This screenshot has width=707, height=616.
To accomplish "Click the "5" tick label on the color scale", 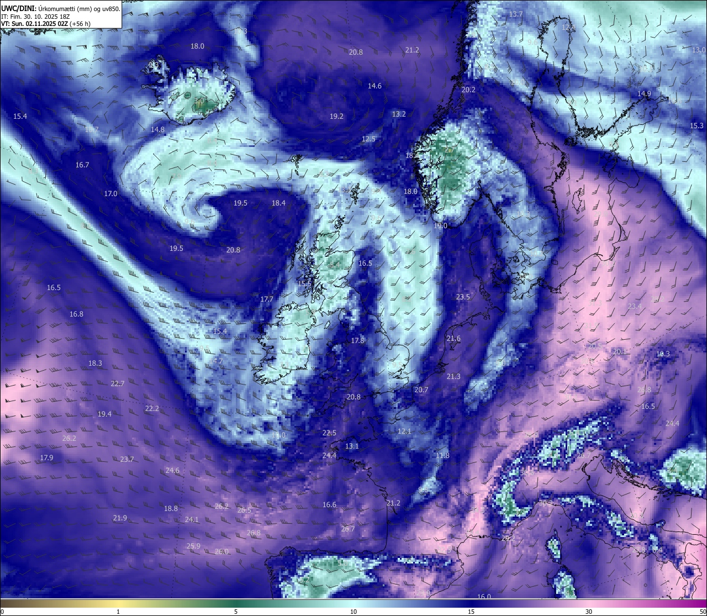I will point(236,612).
